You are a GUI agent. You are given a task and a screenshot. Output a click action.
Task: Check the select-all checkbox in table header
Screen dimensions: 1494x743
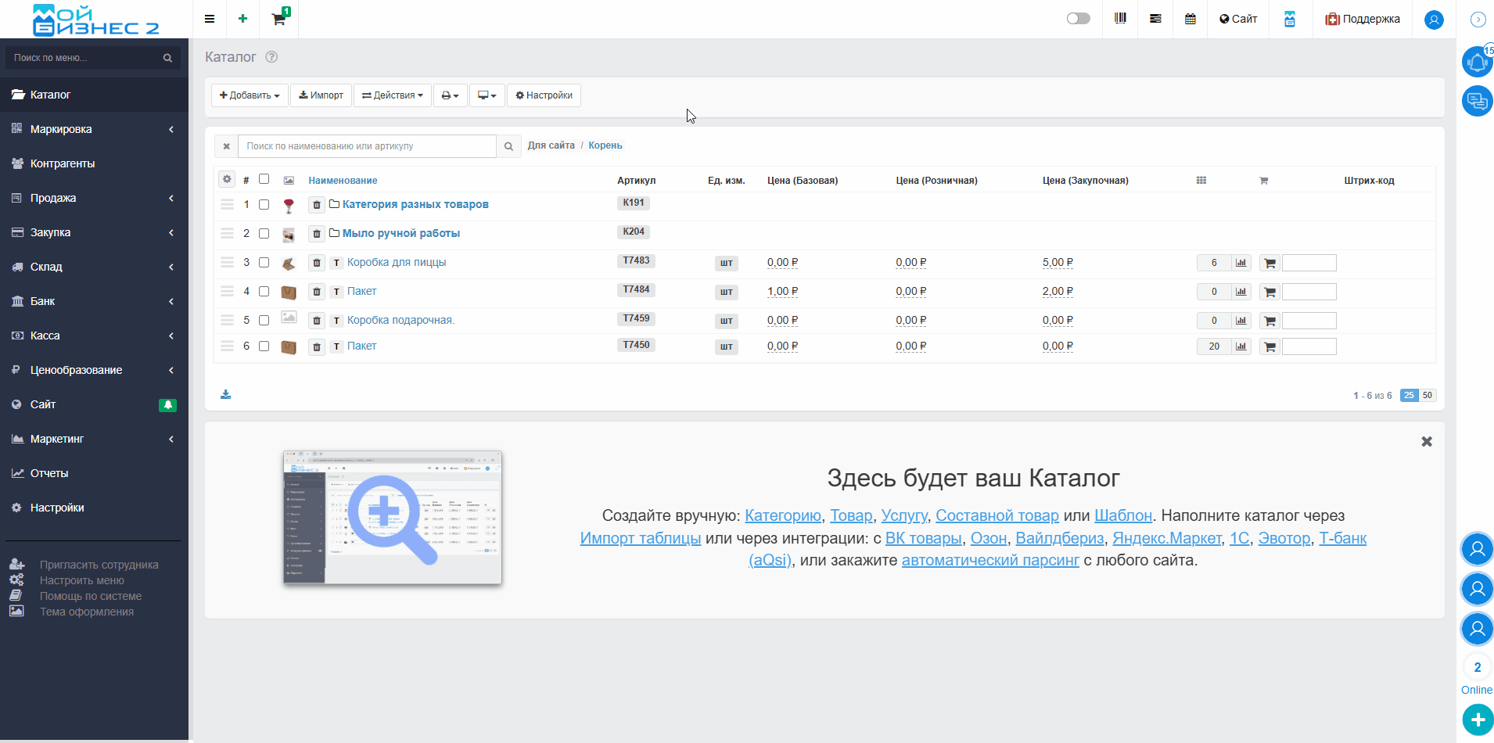click(x=264, y=179)
